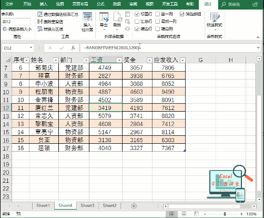The width and height of the screenshot is (264, 218).
Task: Switch to Page Layout view icon
Action: [x=184, y=214]
